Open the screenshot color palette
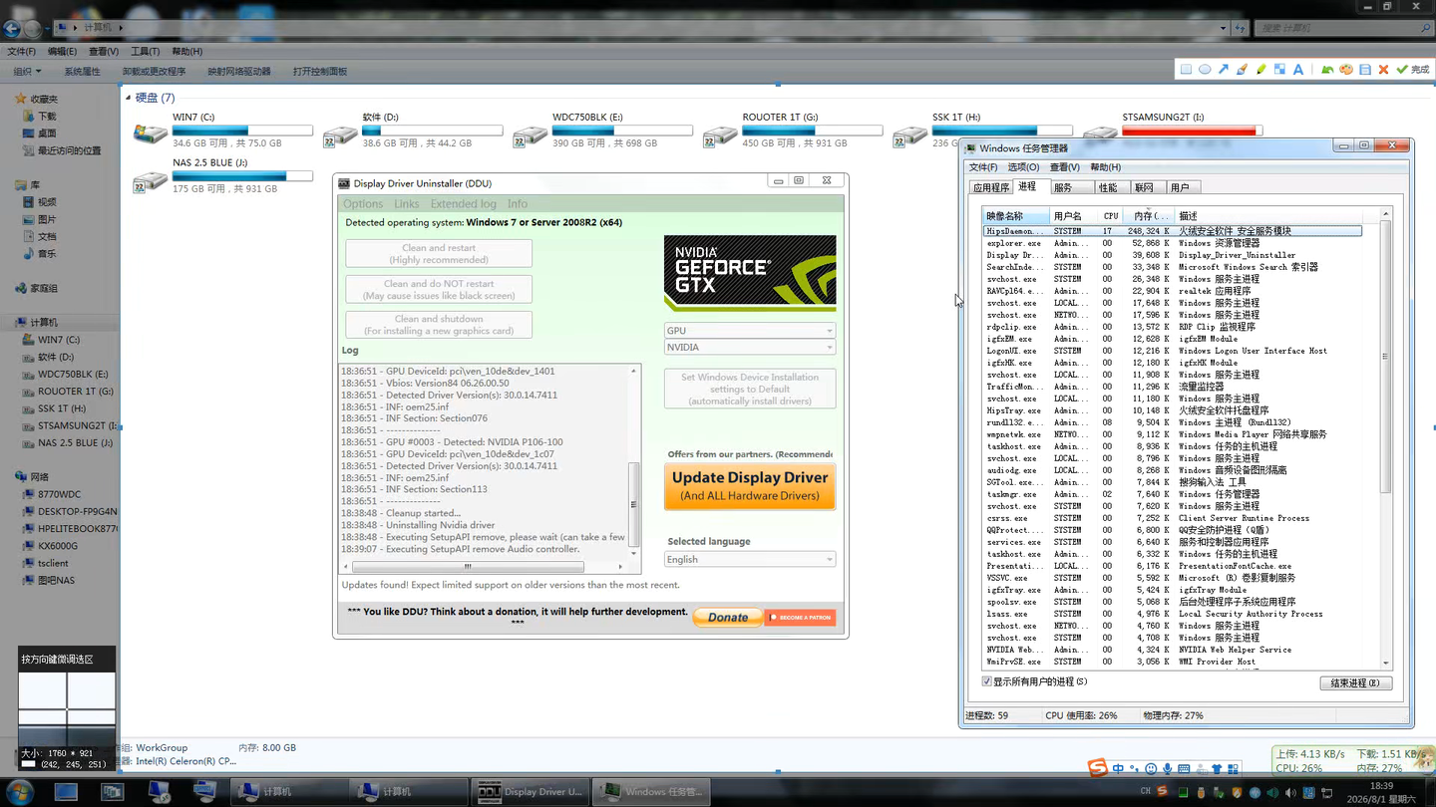This screenshot has height=807, width=1436. 1346,70
